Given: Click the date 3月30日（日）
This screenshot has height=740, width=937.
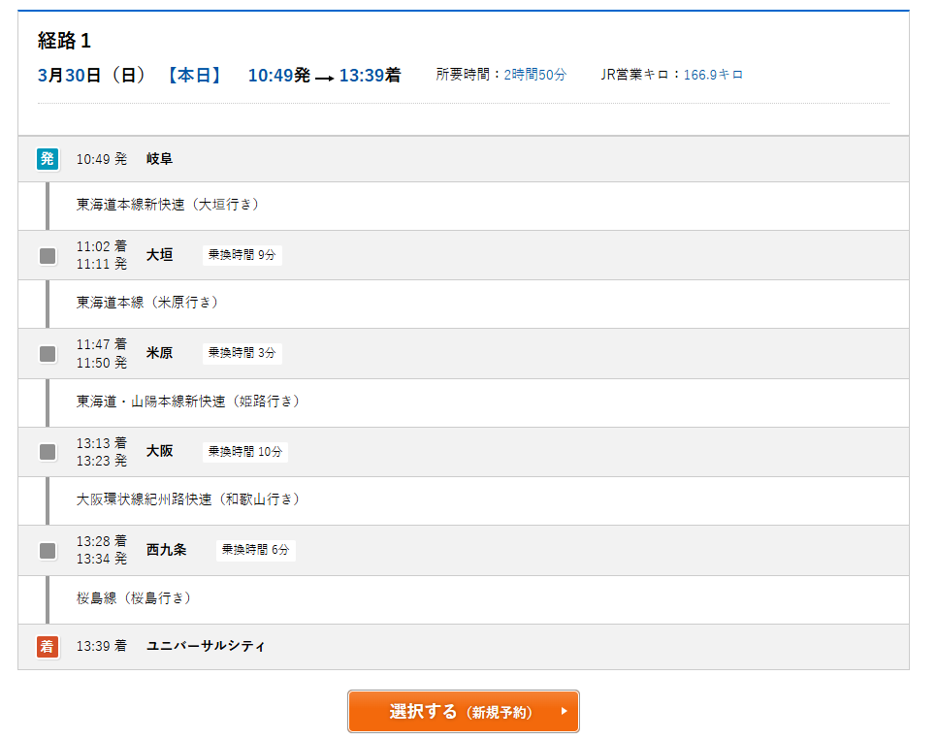Looking at the screenshot, I should pyautogui.click(x=91, y=76).
